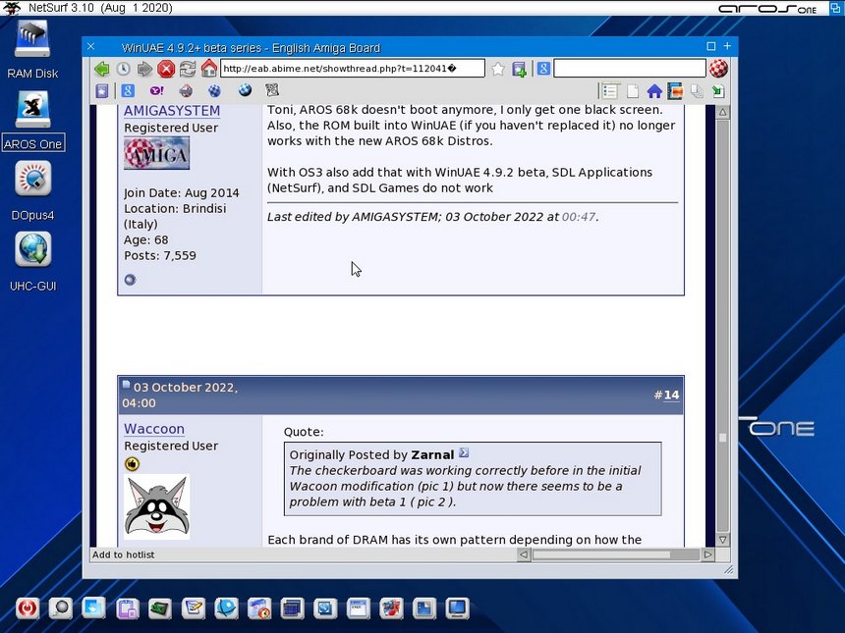Click the BMW logo bookmark icon
The image size is (845, 633).
pyautogui.click(x=245, y=91)
